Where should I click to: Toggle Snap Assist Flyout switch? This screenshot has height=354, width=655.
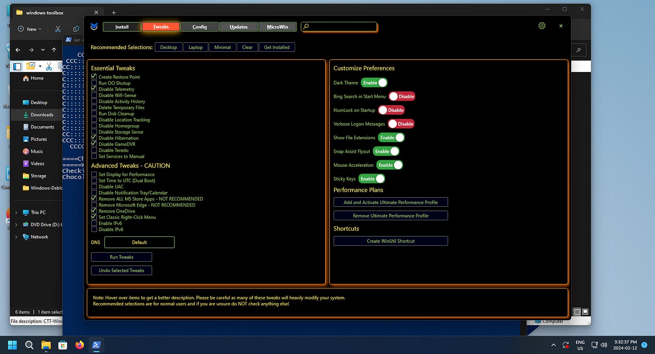386,151
